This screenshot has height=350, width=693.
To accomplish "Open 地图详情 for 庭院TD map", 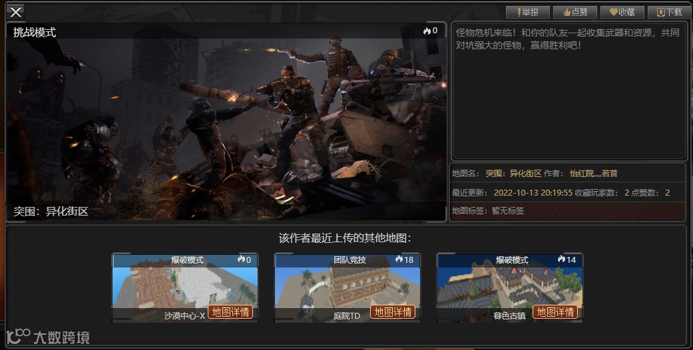I will [393, 312].
